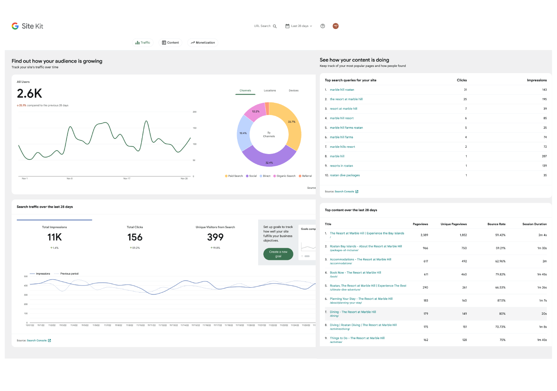The width and height of the screenshot is (557, 391).
Task: Click the Bounce Rate column header
Action: coord(496,224)
